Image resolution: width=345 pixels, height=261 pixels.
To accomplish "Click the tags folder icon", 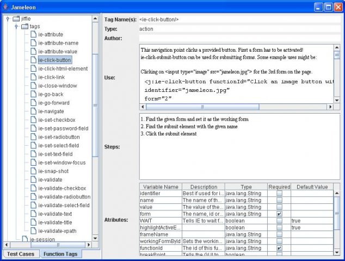I will (x=24, y=26).
